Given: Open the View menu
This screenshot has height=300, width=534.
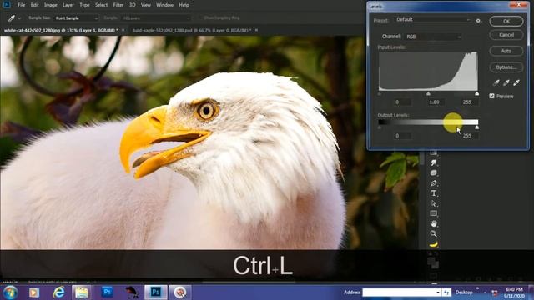Looking at the screenshot, I should [146, 5].
